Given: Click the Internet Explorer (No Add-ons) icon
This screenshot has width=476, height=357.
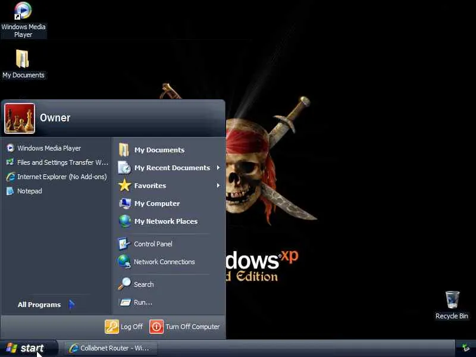Looking at the screenshot, I should pyautogui.click(x=10, y=177).
